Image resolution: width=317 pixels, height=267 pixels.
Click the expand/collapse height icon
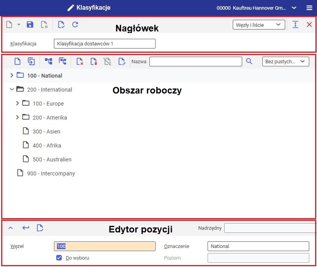coord(295,25)
